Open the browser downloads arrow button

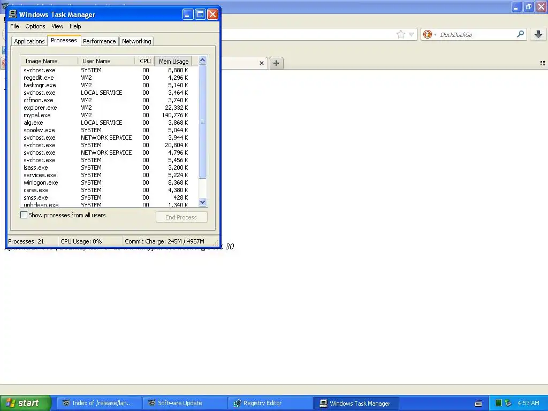(538, 34)
